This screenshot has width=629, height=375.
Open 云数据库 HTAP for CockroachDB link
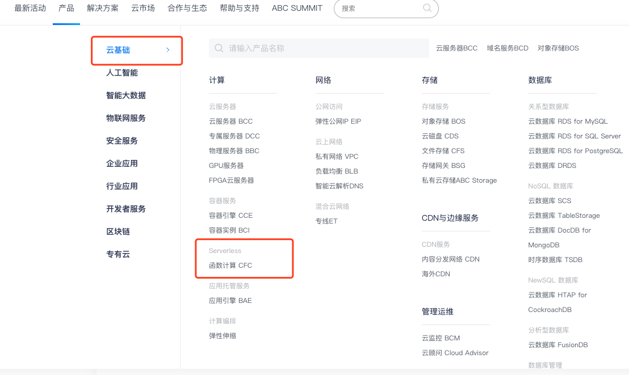[557, 302]
